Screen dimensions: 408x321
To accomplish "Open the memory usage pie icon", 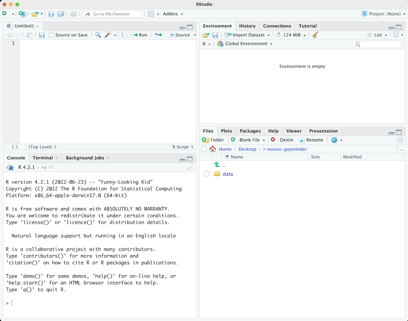I will click(278, 35).
